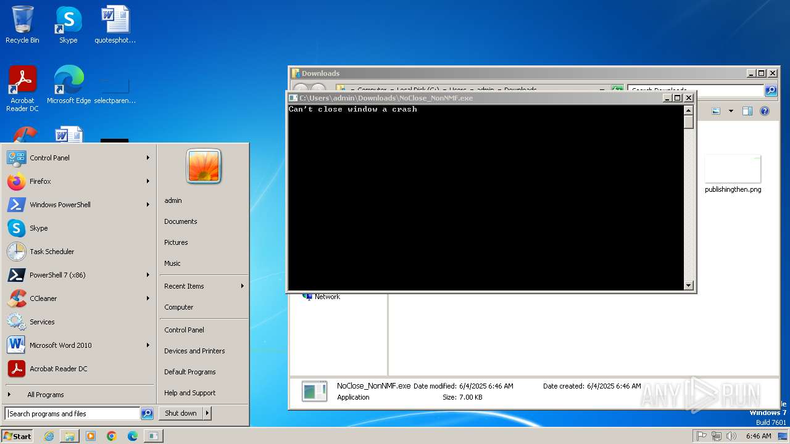Click Search Downloads input field
Screen dimensions: 790x444
pos(696,91)
